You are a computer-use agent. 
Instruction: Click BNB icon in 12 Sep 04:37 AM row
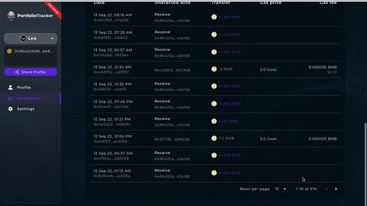point(214,155)
